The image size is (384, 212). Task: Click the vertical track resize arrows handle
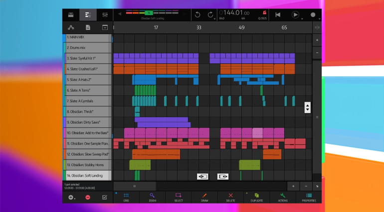pyautogui.click(x=308, y=107)
